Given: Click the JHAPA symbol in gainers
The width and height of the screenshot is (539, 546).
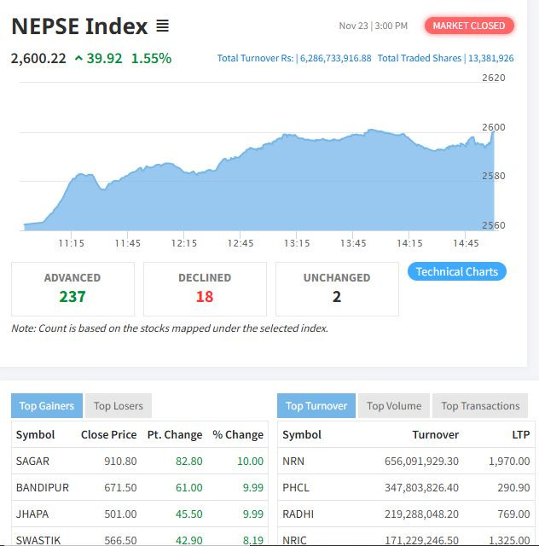Looking at the screenshot, I should point(32,514).
